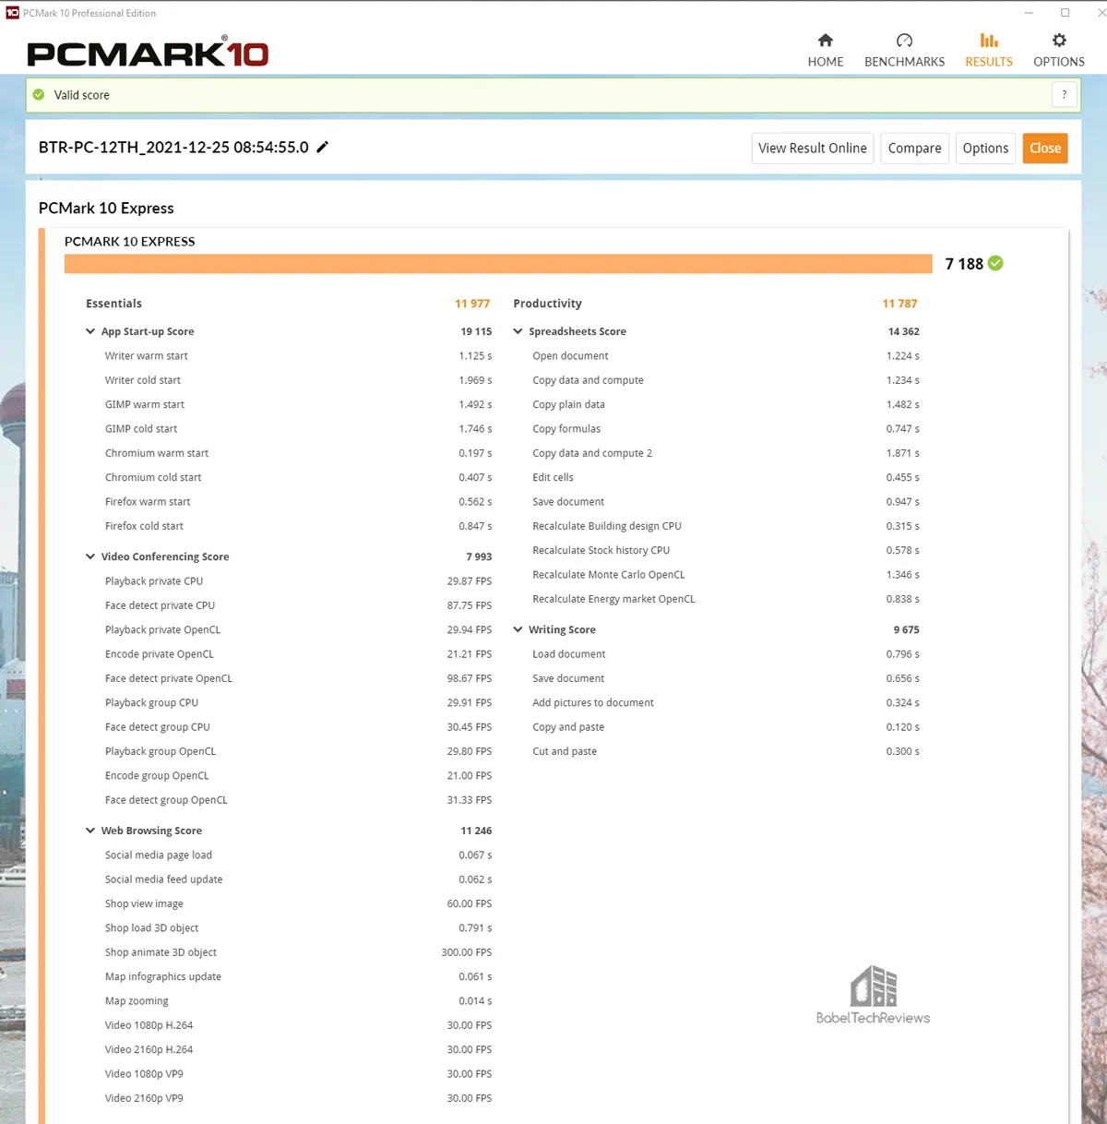Close the result with orange Close button
This screenshot has height=1124, width=1107.
(1045, 148)
